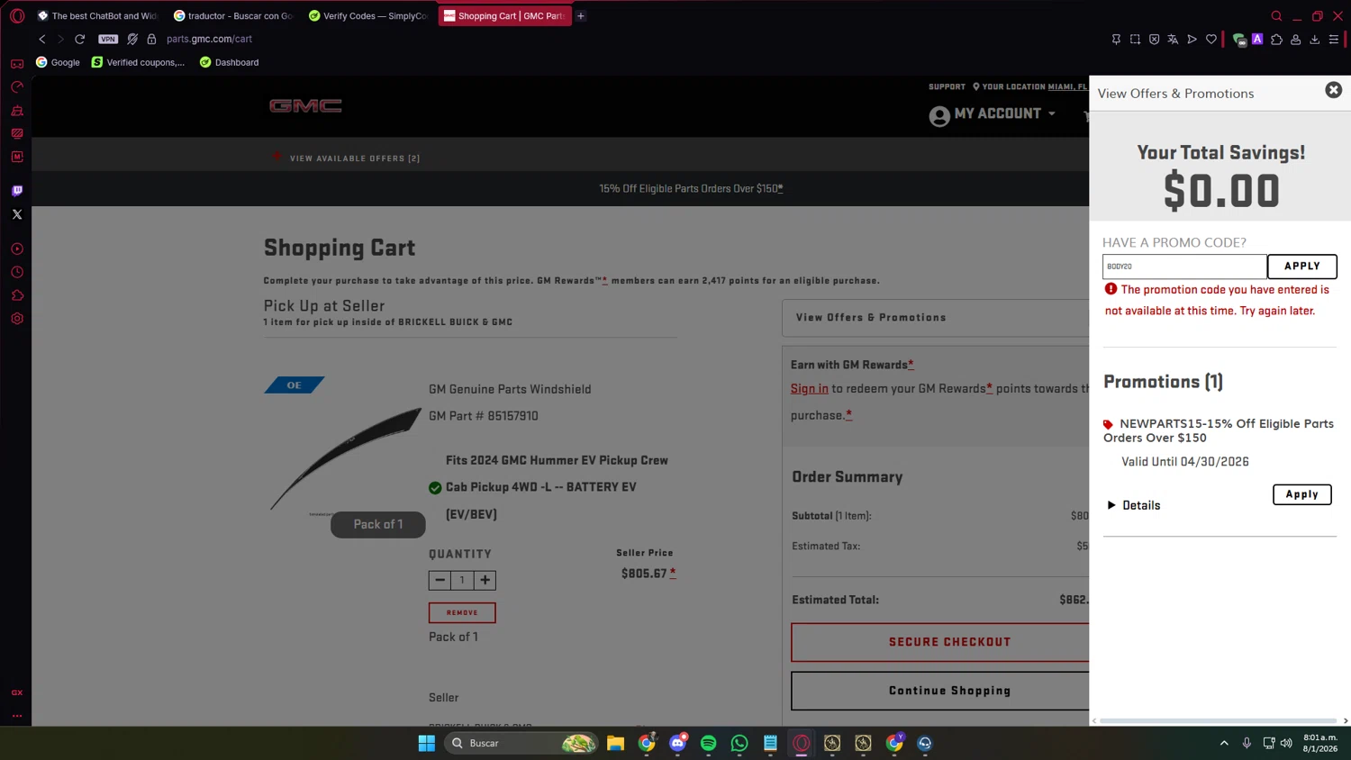The width and height of the screenshot is (1351, 760).
Task: Open the Dashboard bookmark
Action: click(229, 62)
